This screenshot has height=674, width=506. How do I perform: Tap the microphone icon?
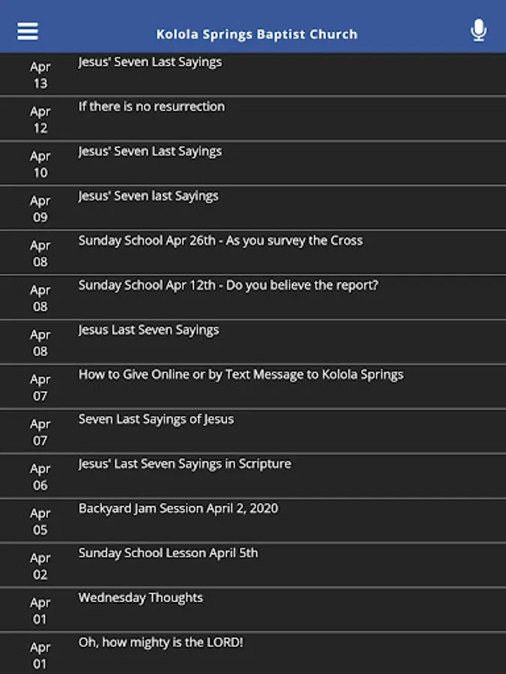(478, 31)
